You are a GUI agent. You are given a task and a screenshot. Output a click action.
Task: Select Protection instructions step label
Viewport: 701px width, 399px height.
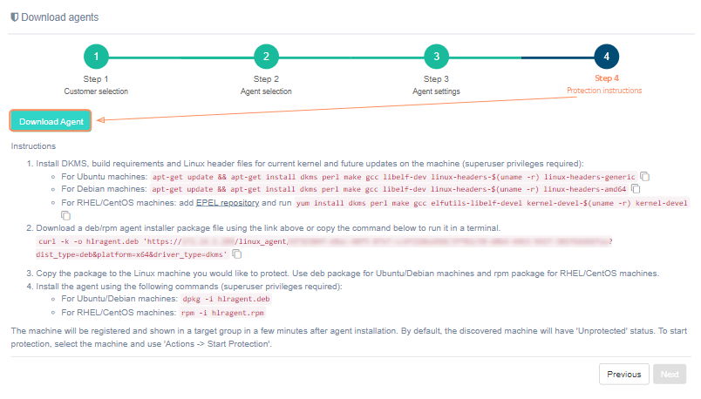(604, 91)
